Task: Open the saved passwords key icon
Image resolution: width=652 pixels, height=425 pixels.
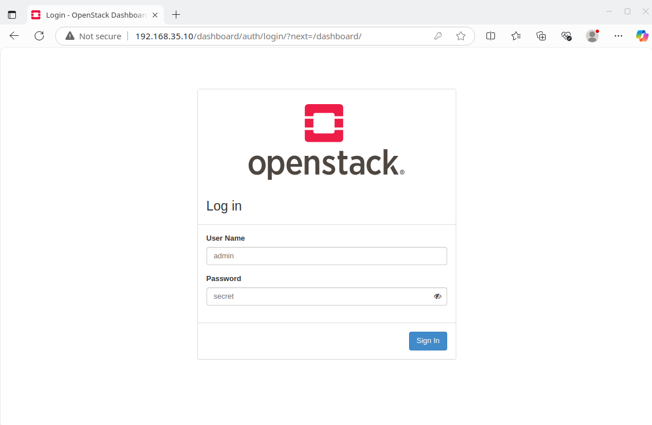Action: [x=438, y=36]
